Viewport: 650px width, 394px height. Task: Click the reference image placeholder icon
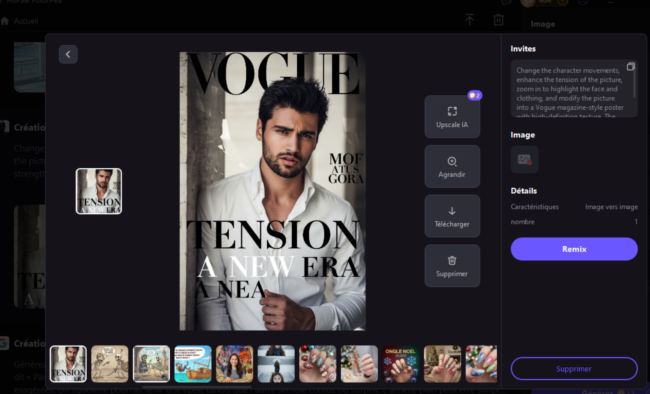(x=524, y=160)
